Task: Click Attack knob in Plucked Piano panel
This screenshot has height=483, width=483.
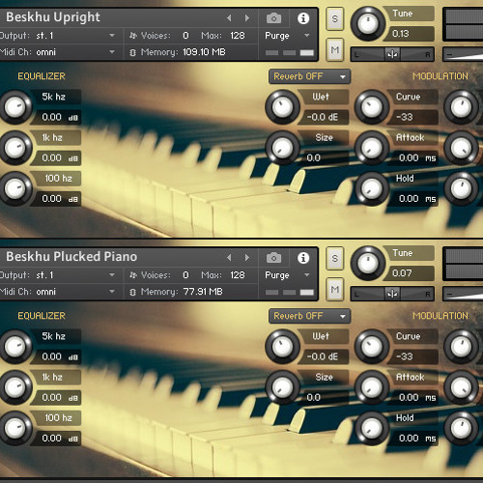Action: pyautogui.click(x=372, y=387)
